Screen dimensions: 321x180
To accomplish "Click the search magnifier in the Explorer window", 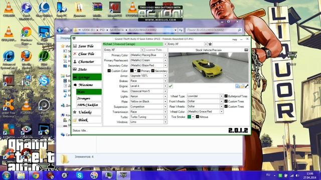I will coord(239,30).
